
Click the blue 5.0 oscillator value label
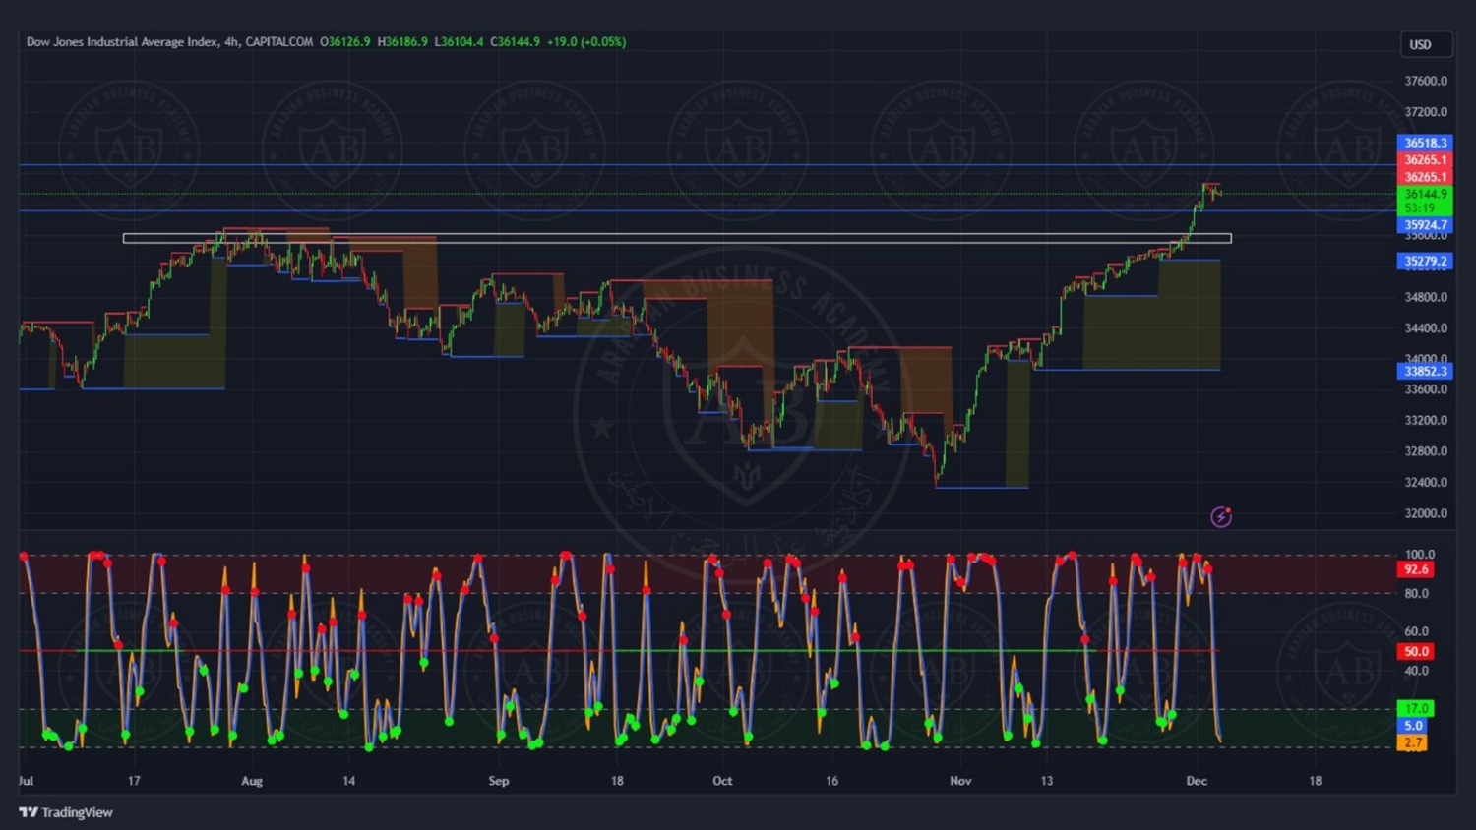tap(1412, 726)
